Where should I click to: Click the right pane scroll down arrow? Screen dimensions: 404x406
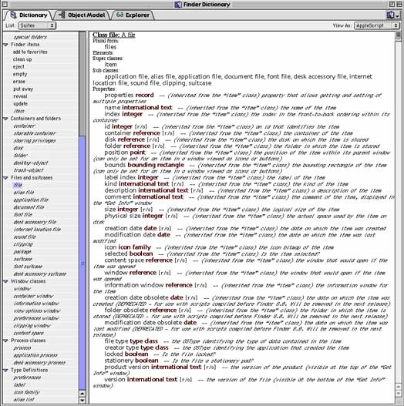coord(399,394)
